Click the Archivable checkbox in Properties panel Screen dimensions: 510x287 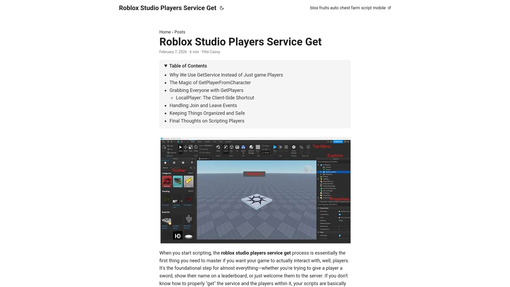point(339,235)
